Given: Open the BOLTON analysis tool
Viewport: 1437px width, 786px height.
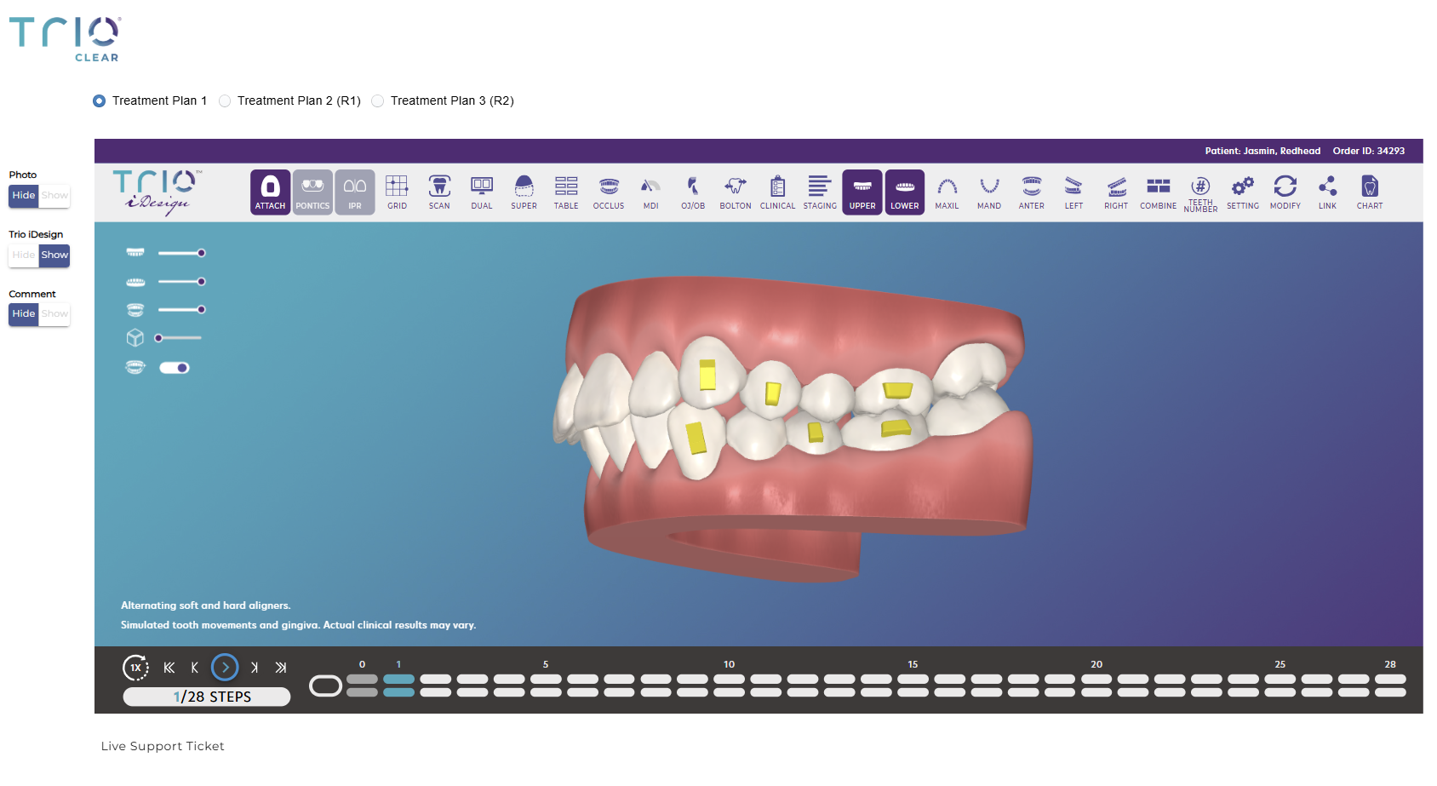Looking at the screenshot, I should coord(735,192).
